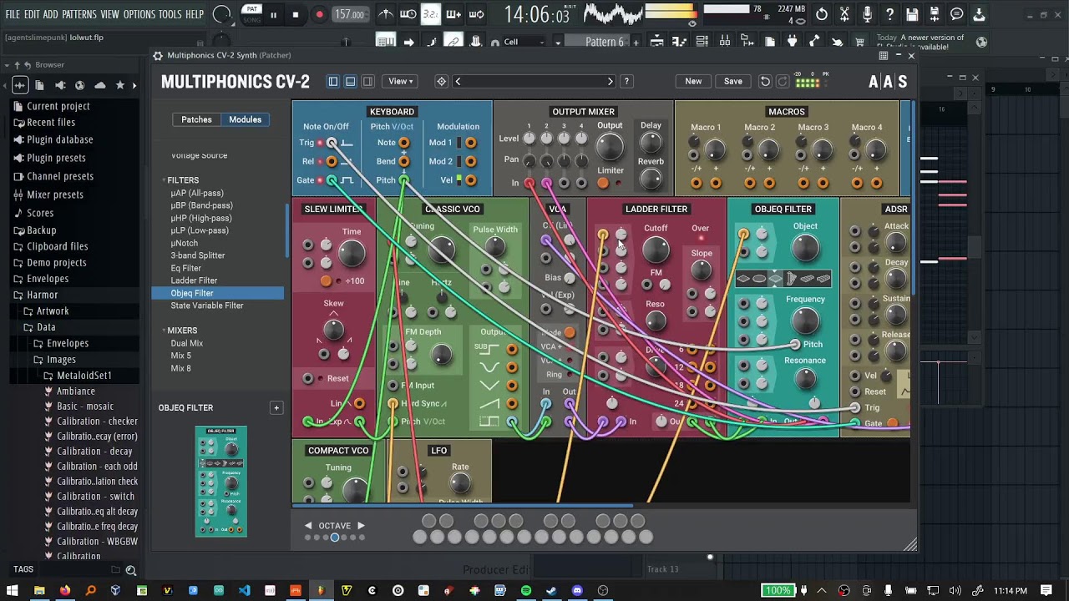Screen dimensions: 1069x601
Task: Switch to the Patches tab
Action: tap(196, 119)
